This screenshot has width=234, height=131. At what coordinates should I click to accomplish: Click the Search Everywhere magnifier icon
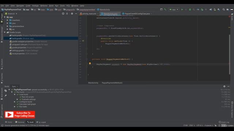pos(223,9)
